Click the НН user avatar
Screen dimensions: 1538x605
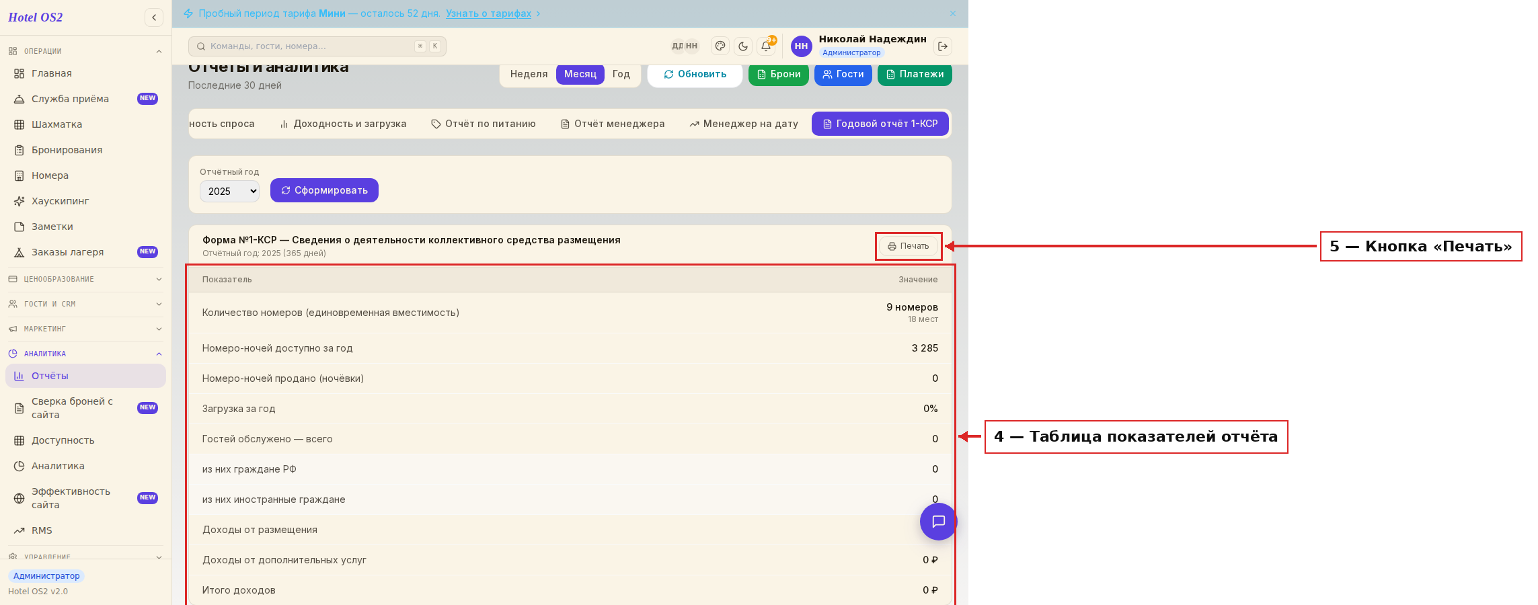pos(801,46)
